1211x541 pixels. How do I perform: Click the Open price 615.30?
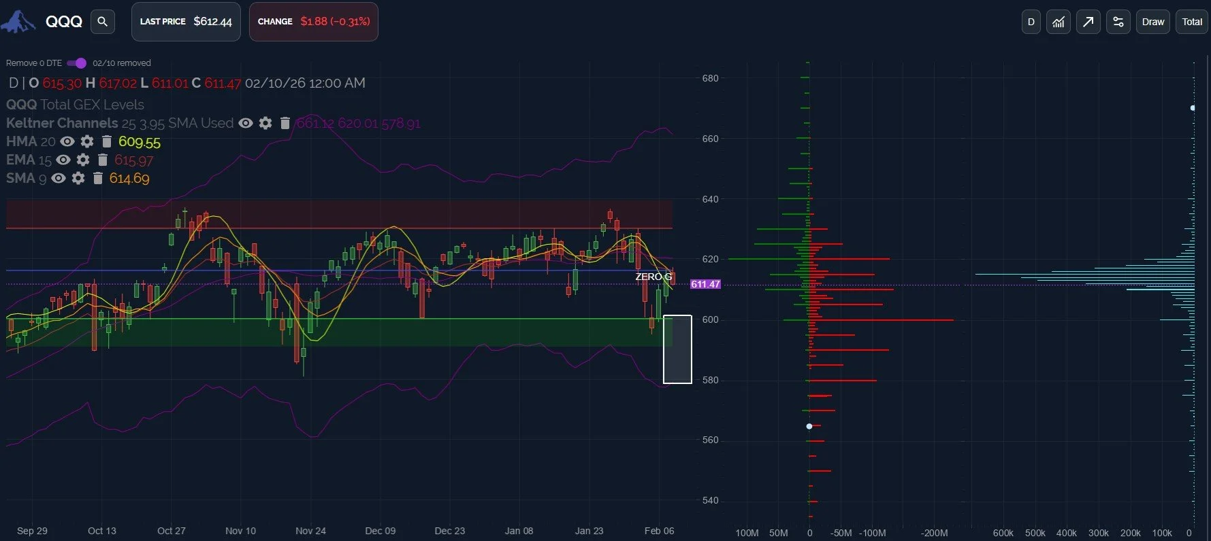tap(62, 83)
